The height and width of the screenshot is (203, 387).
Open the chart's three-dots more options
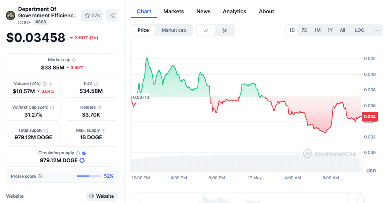tap(377, 30)
